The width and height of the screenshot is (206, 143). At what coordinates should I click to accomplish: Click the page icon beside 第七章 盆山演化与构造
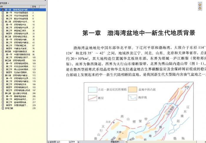tap(3, 93)
